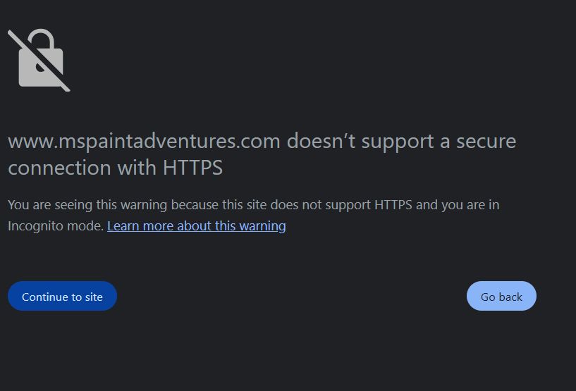The width and height of the screenshot is (576, 391).
Task: Click "doesn't support" in the heading
Action: point(360,141)
